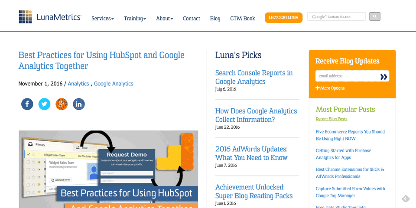Submit email with double-arrow icon
This screenshot has width=416, height=208.
coord(383,76)
